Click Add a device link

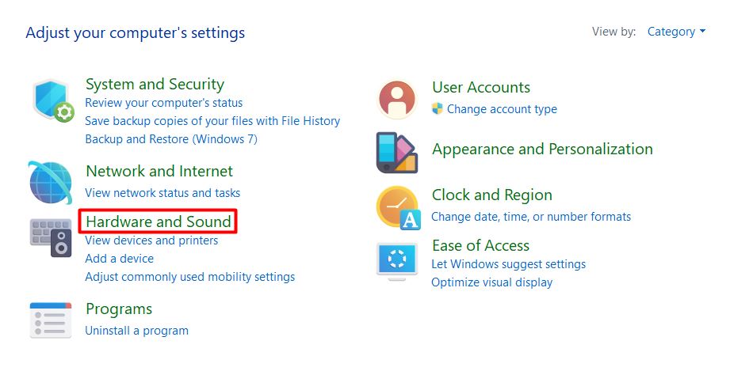point(119,259)
